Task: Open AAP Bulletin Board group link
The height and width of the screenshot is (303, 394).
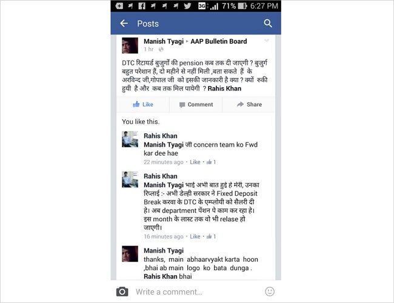Action: (x=219, y=41)
